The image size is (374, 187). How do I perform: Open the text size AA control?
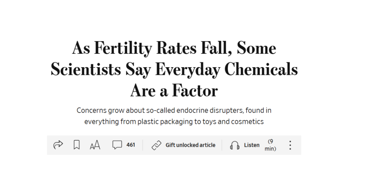95,145
